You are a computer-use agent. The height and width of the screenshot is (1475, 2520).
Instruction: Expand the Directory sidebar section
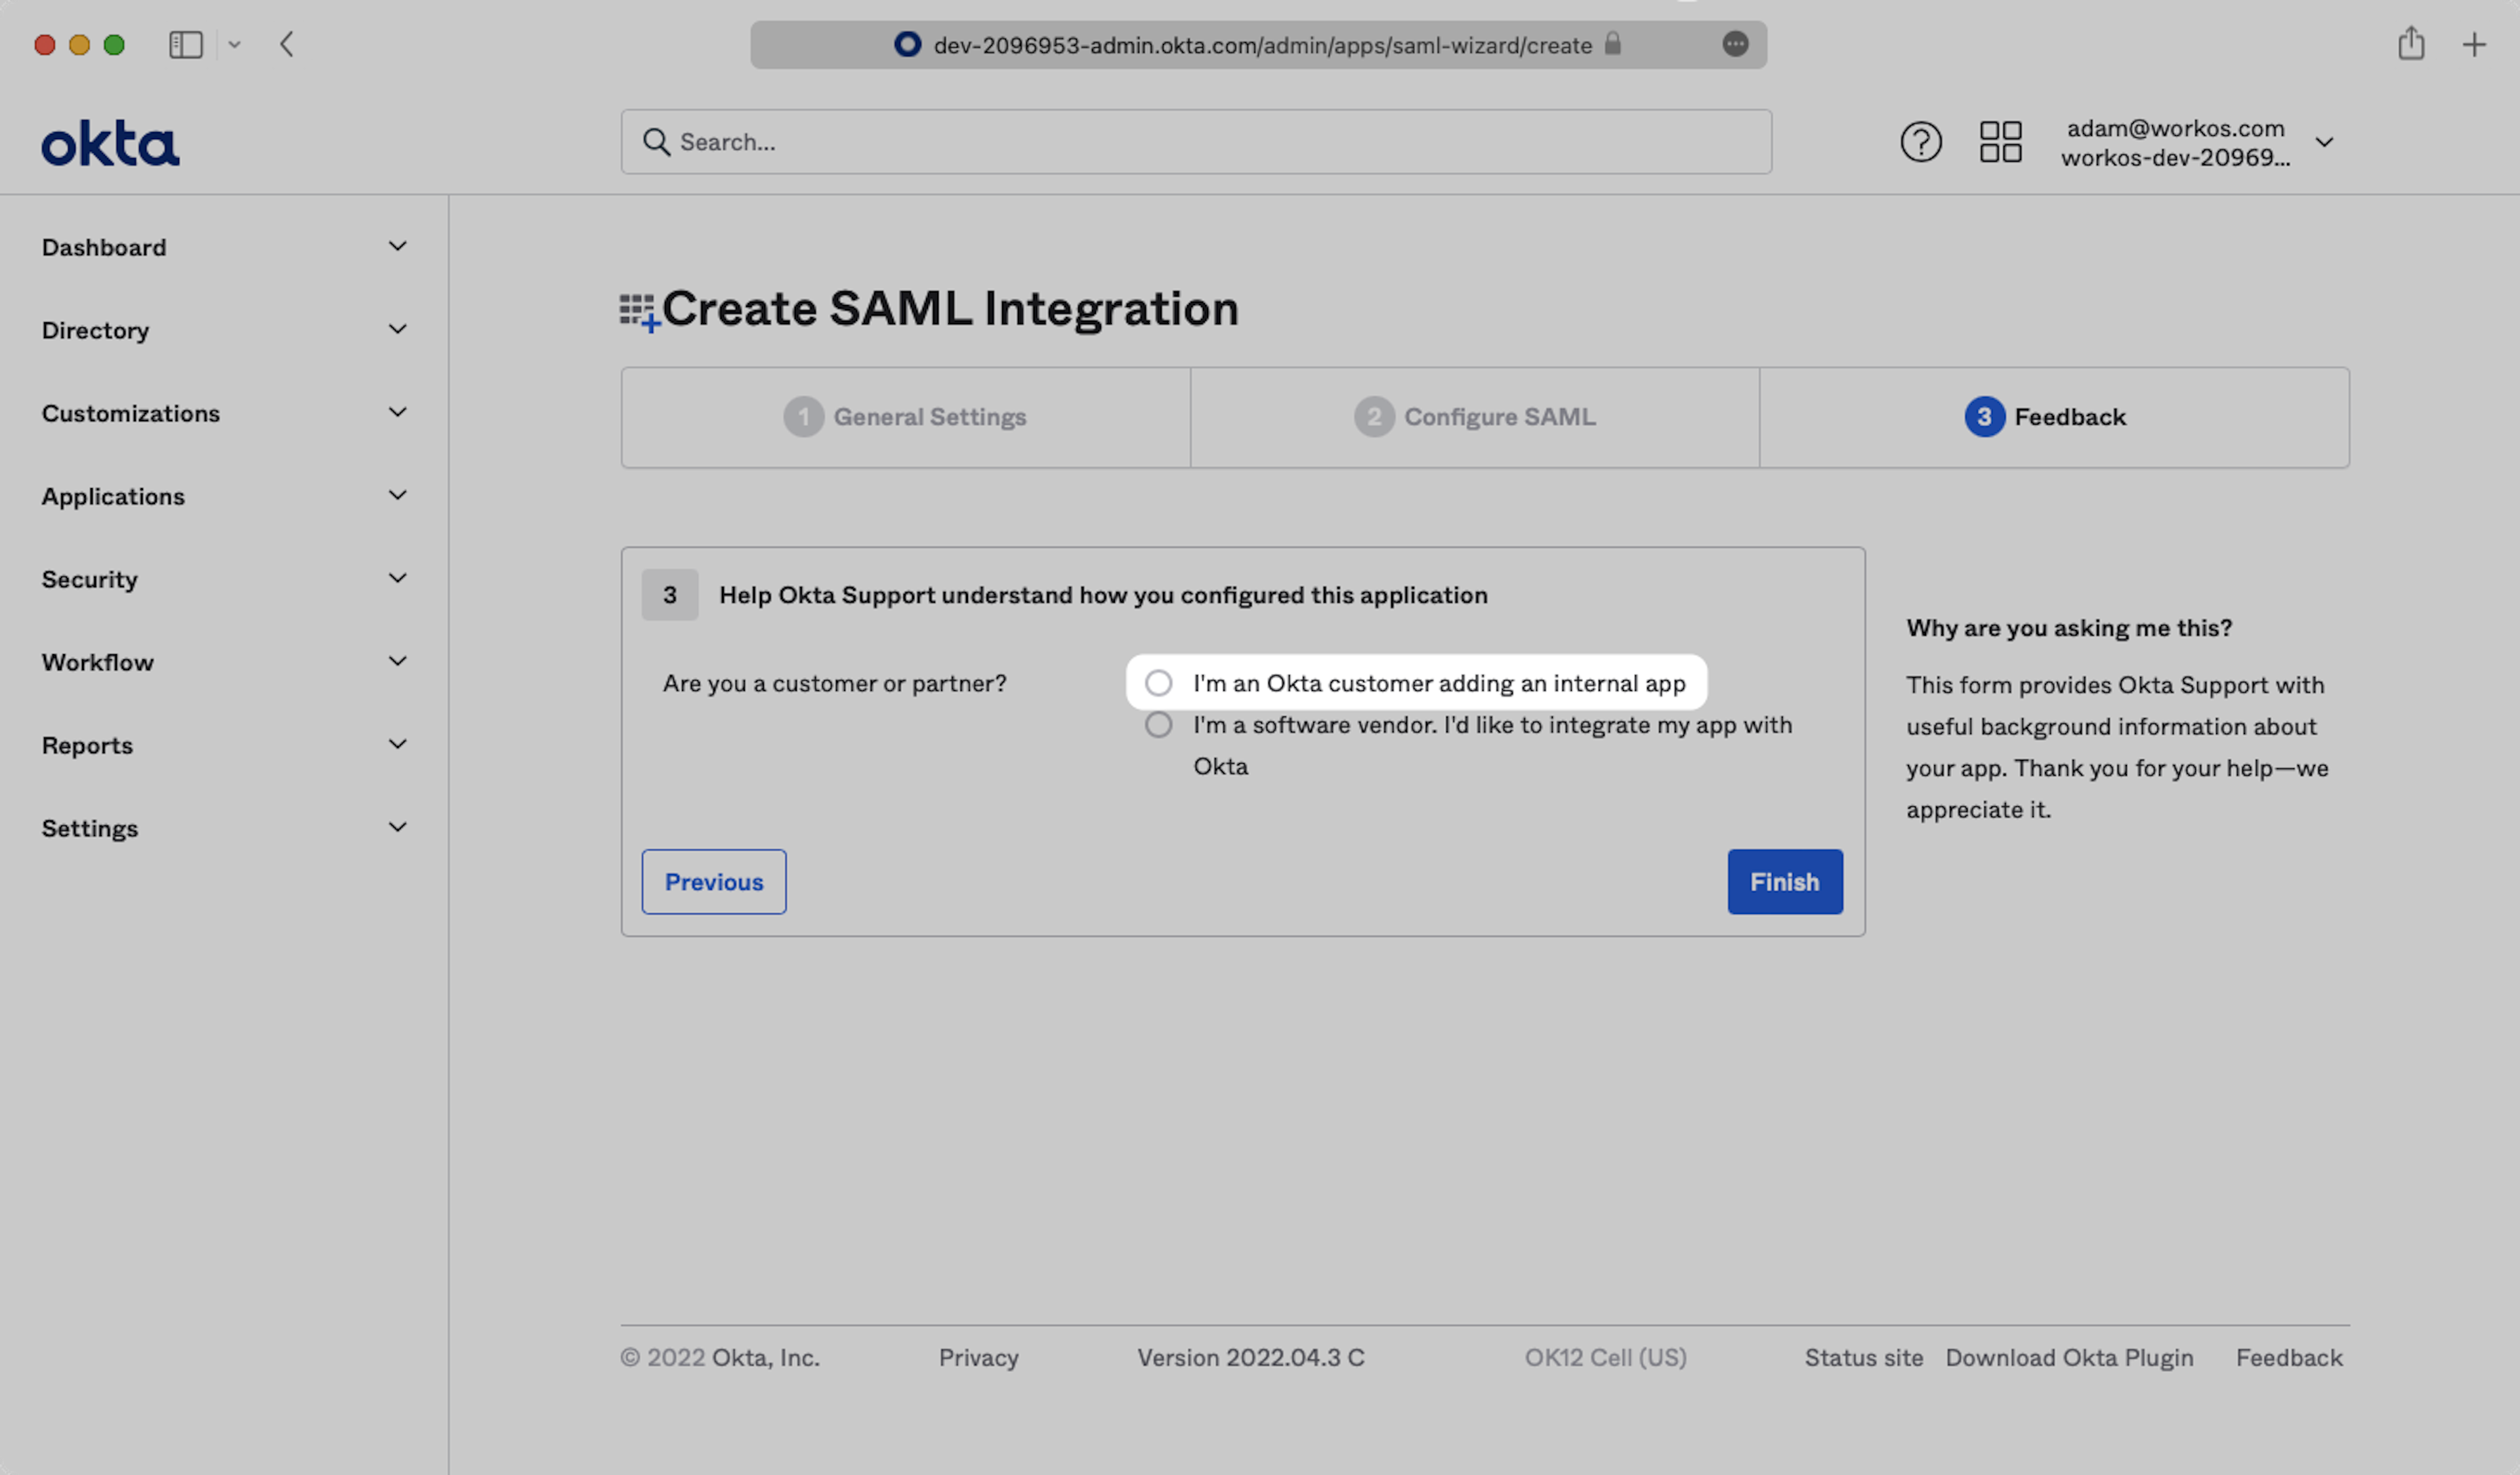coord(224,330)
